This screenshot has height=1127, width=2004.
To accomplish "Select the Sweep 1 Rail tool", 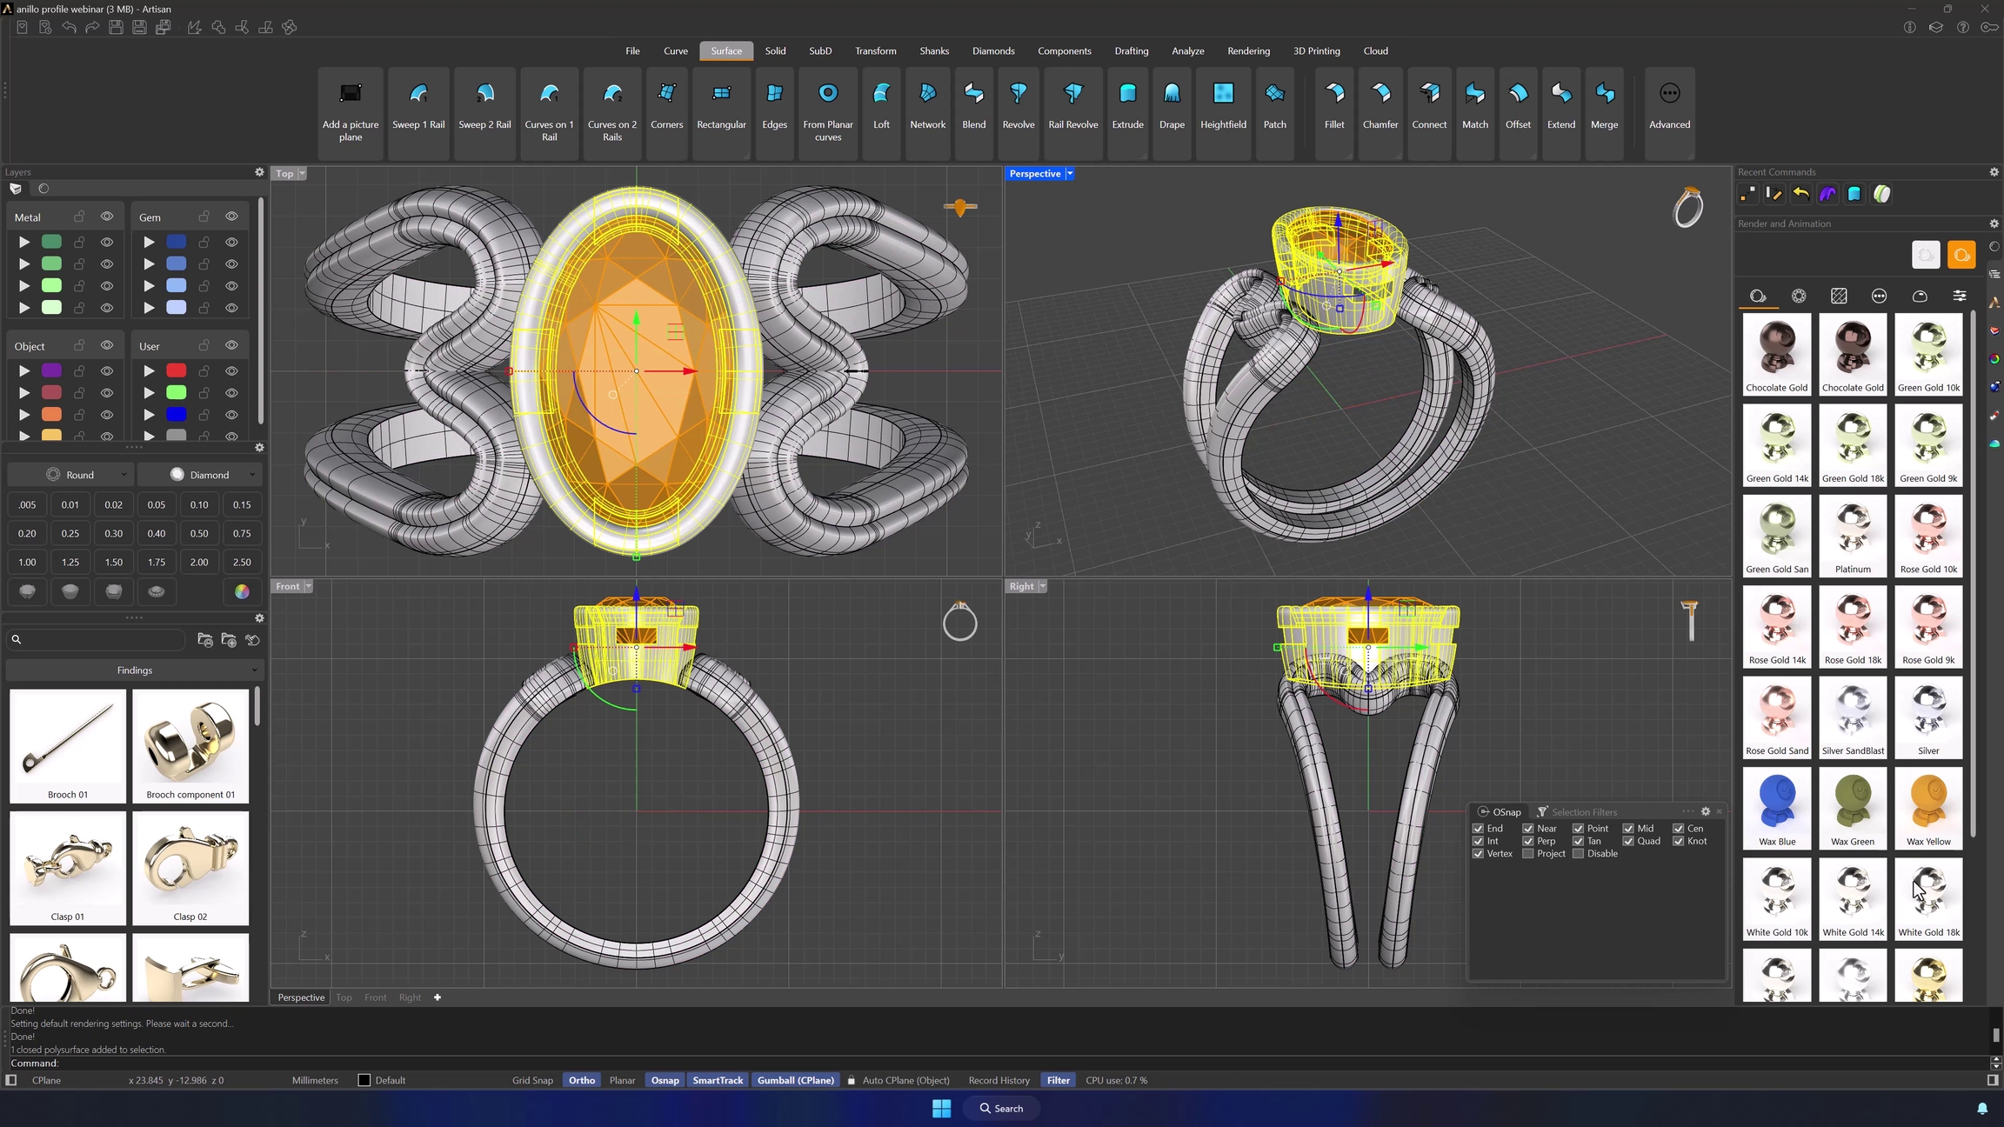I will [x=418, y=106].
